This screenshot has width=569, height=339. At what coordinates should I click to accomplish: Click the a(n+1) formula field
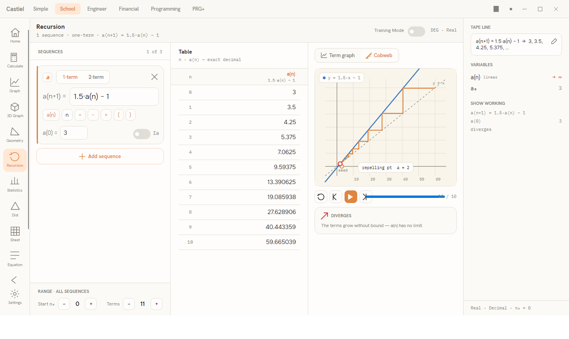pos(114,97)
